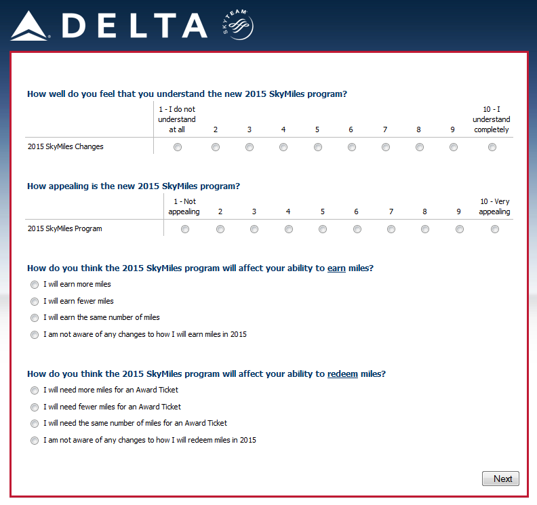Viewport: 537px width, 505px height.
Task: Click the SkyTeam circular logo
Action: click(x=237, y=25)
